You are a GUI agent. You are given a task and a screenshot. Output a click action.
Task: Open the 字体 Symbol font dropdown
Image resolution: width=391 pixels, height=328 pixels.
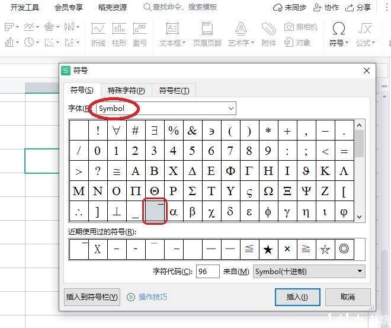click(166, 109)
